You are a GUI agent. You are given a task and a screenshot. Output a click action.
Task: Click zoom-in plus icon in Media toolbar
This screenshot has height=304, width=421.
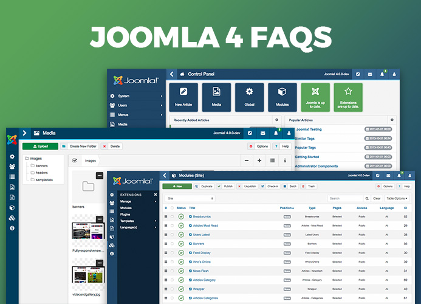coord(259,161)
